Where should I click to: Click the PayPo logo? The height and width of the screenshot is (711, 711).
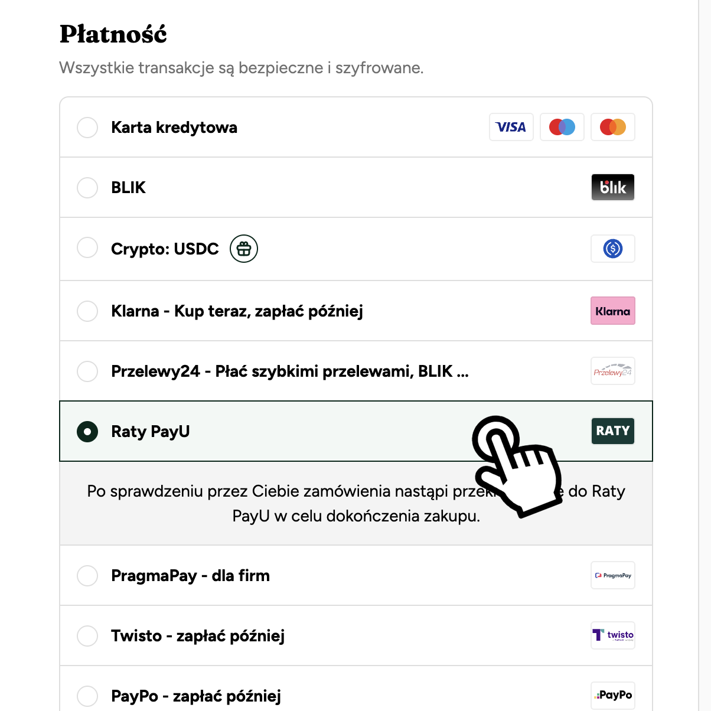(613, 695)
